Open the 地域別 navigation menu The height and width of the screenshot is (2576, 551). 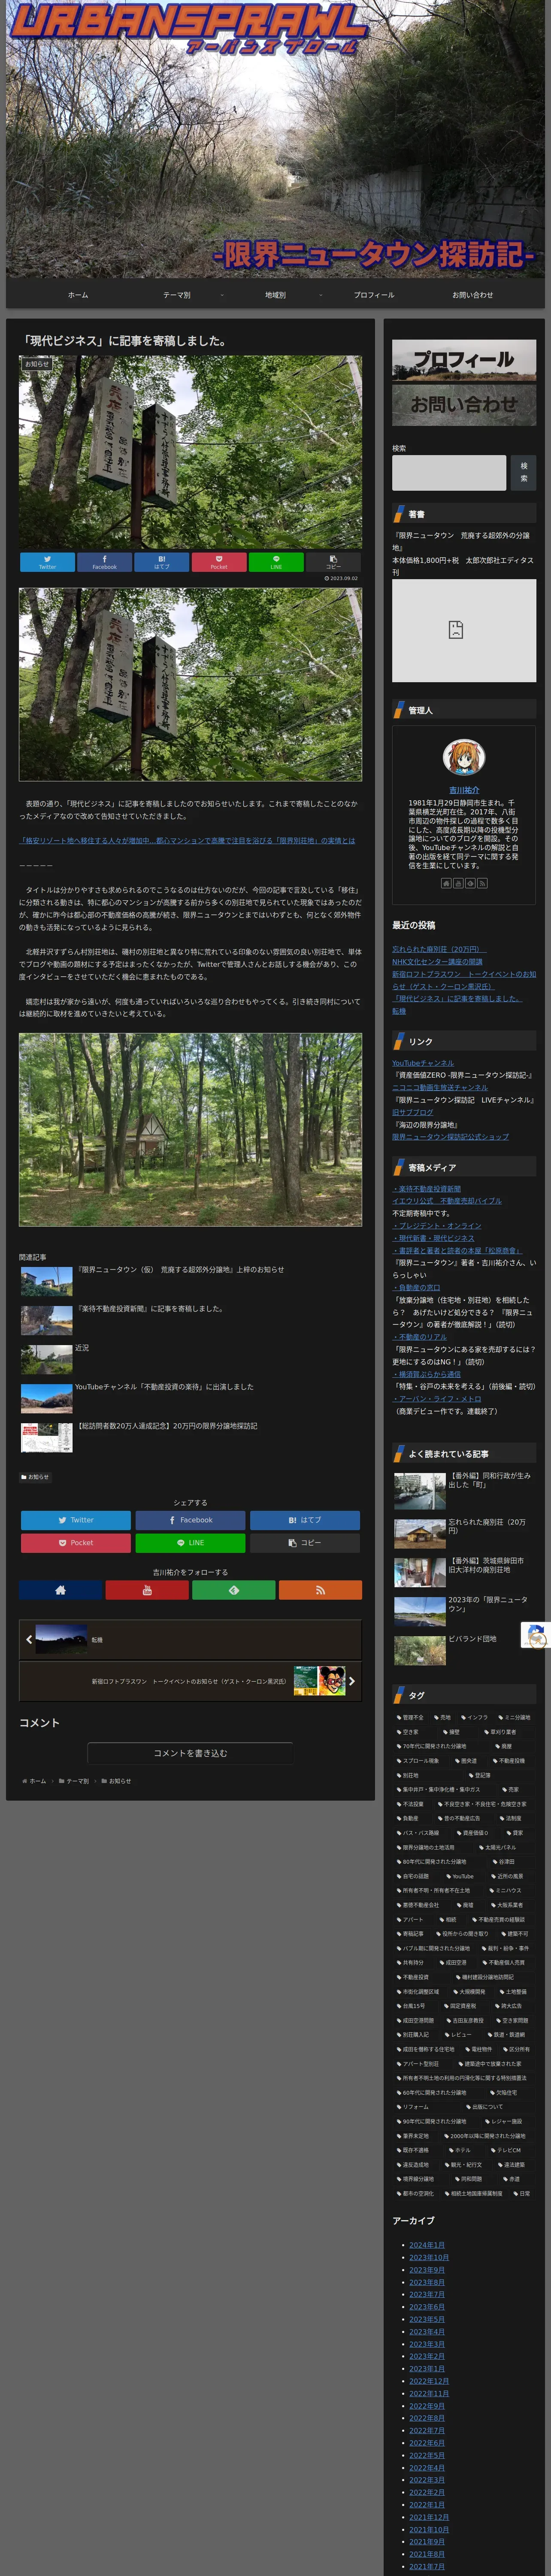(x=275, y=295)
